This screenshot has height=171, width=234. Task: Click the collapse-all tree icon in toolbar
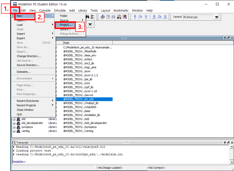tap(93, 17)
